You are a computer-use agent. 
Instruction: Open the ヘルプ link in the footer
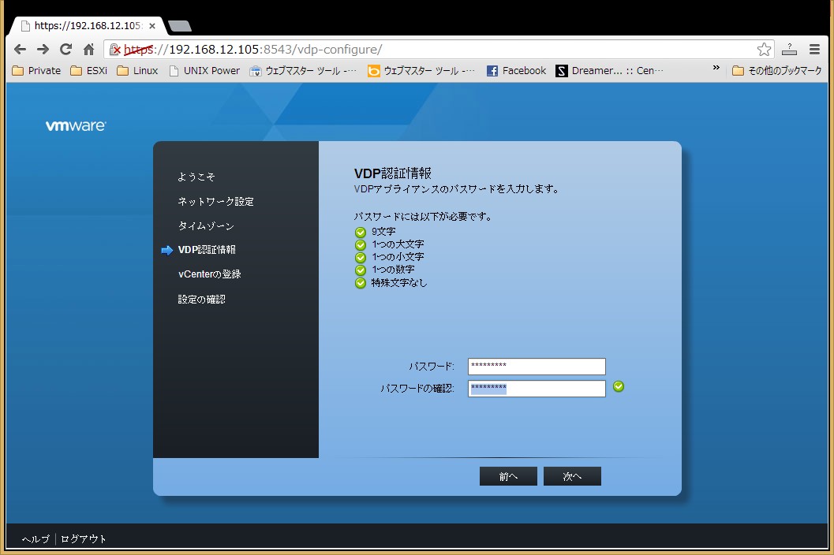(36, 539)
